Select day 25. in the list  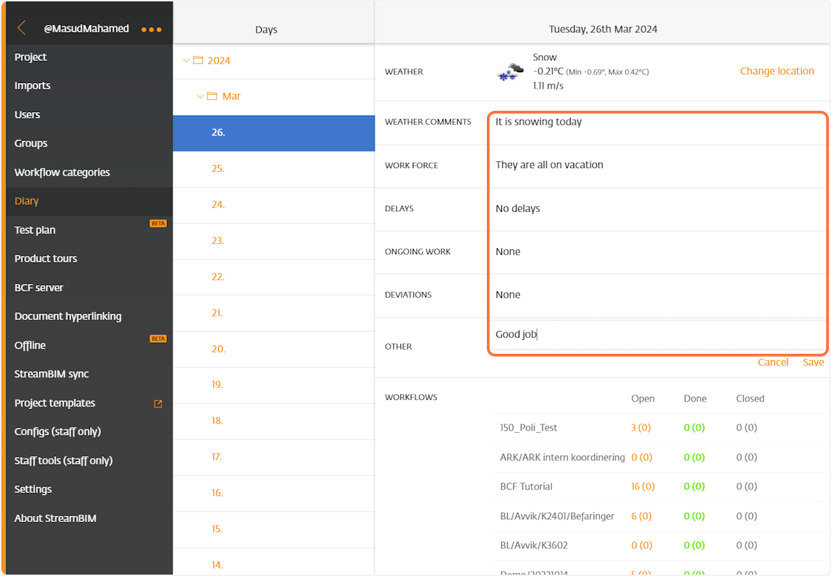coord(274,169)
